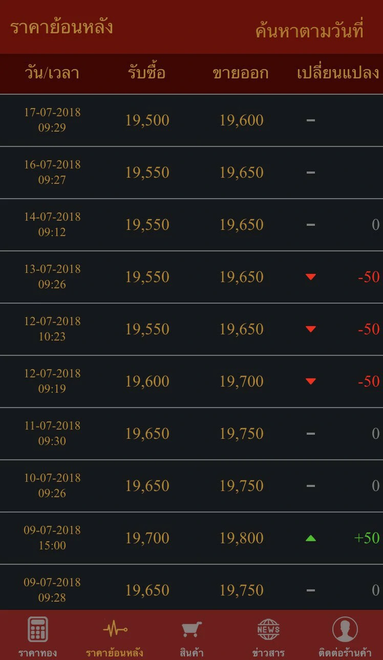Open the contact shop person icon
Image resolution: width=383 pixels, height=660 pixels.
[345, 629]
